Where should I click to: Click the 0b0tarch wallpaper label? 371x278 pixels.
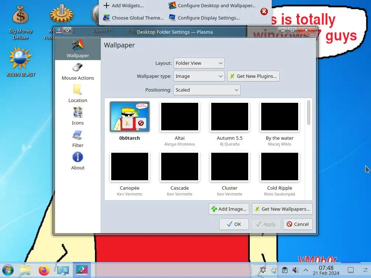click(129, 138)
